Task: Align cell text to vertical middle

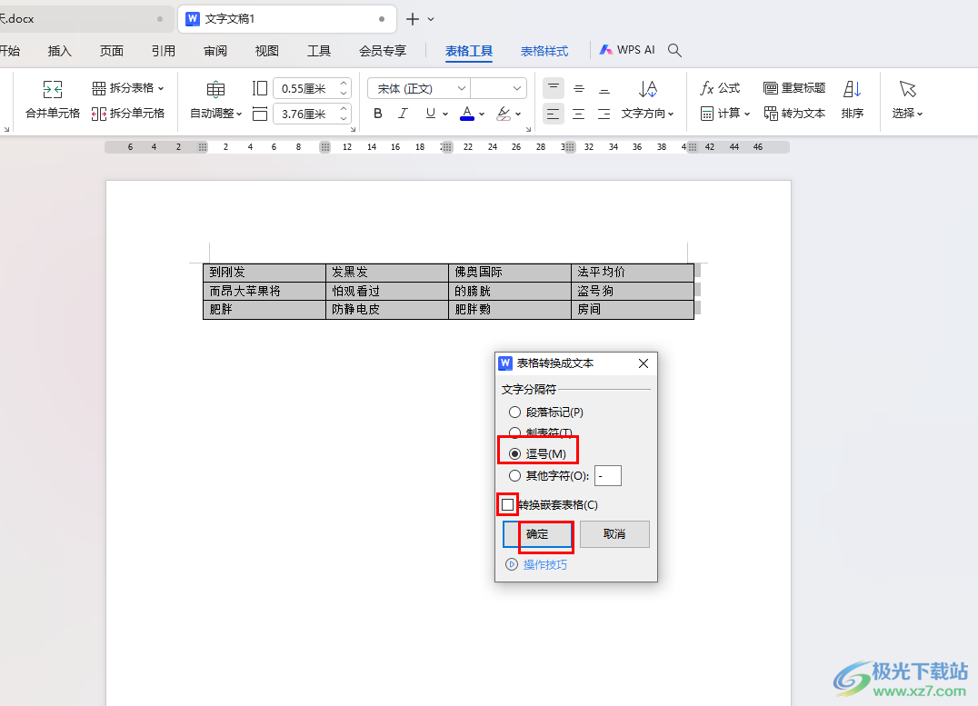Action: pyautogui.click(x=579, y=88)
